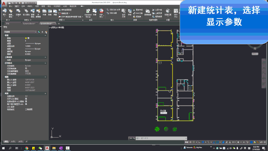The width and height of the screenshot is (268, 151).
Task: Switch to the Default ribbon tab
Action: [10, 6]
